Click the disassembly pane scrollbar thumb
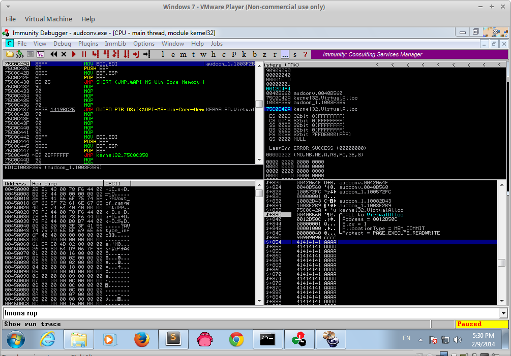This screenshot has height=356, width=511. coord(259,104)
